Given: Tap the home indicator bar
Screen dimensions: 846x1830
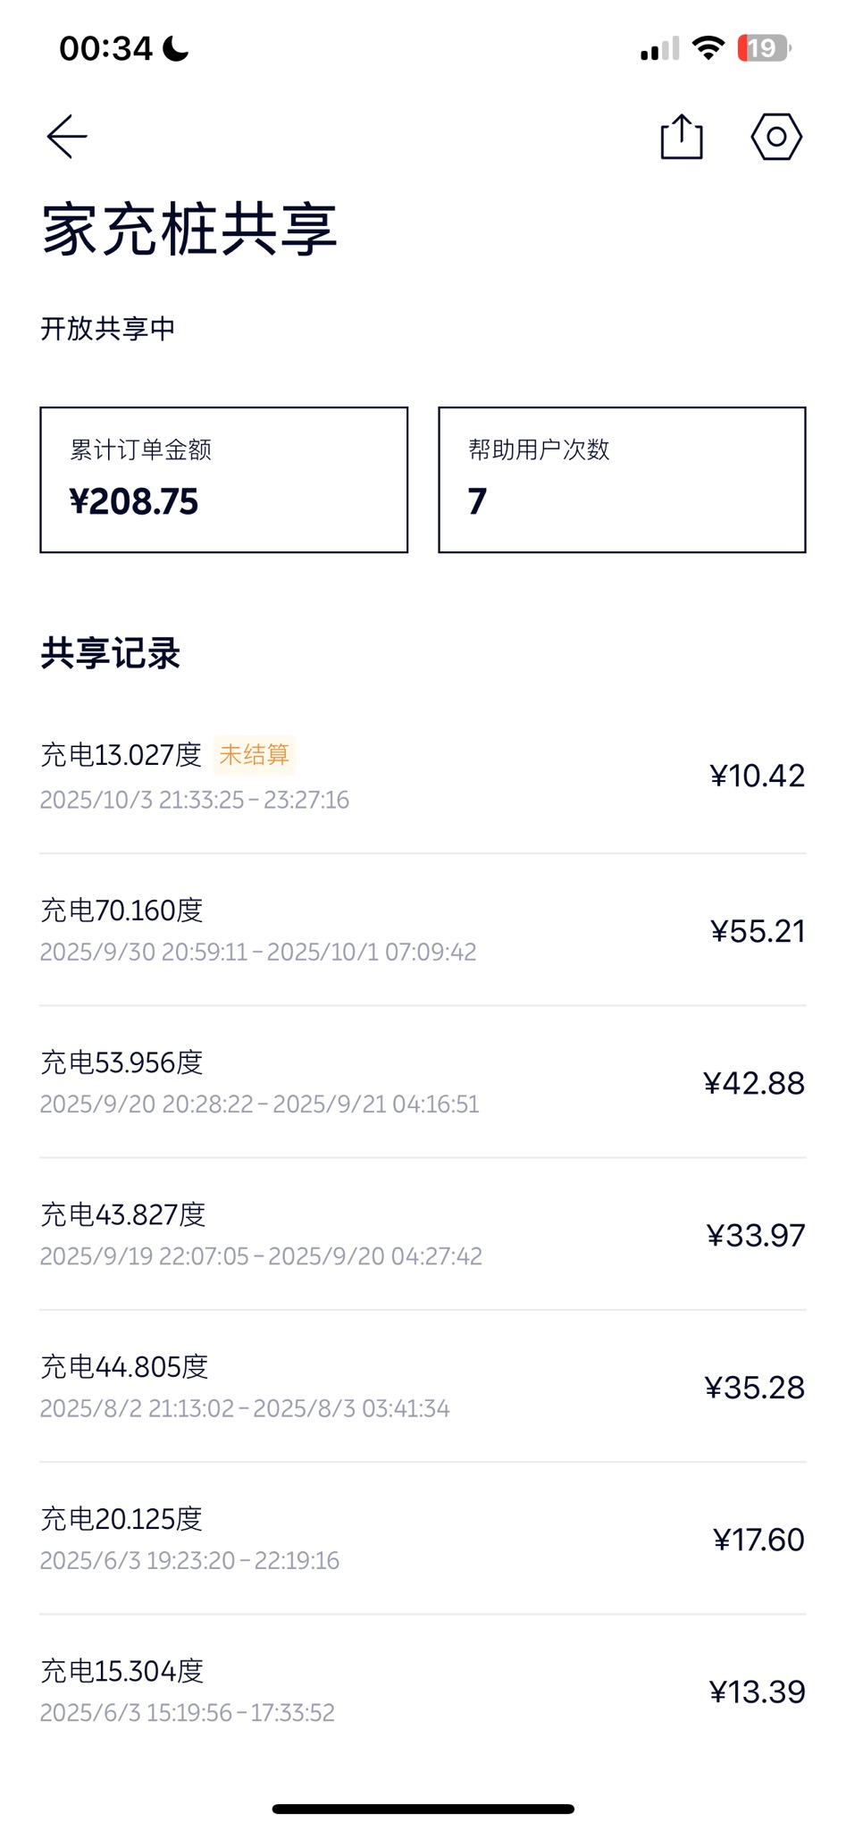Looking at the screenshot, I should click(x=423, y=1809).
